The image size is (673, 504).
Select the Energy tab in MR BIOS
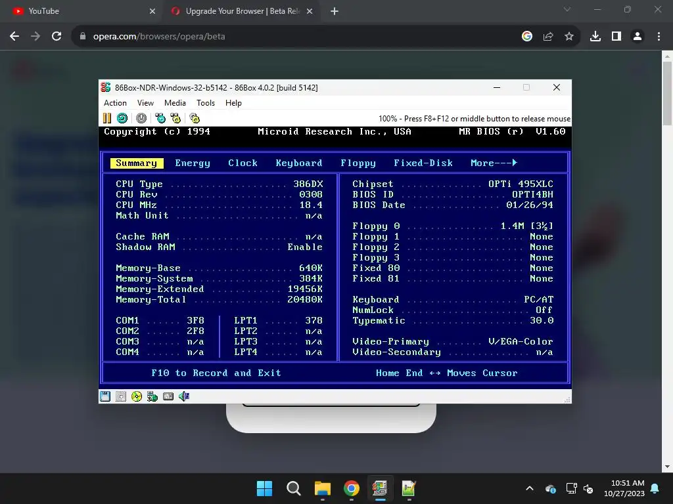tap(193, 163)
